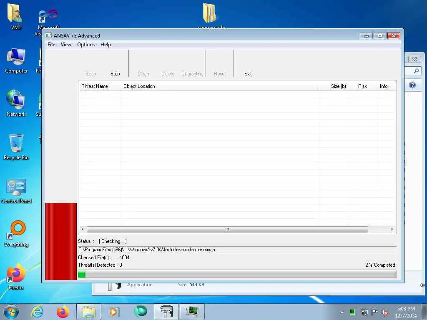Open the Windows Start menu

pos(11,312)
